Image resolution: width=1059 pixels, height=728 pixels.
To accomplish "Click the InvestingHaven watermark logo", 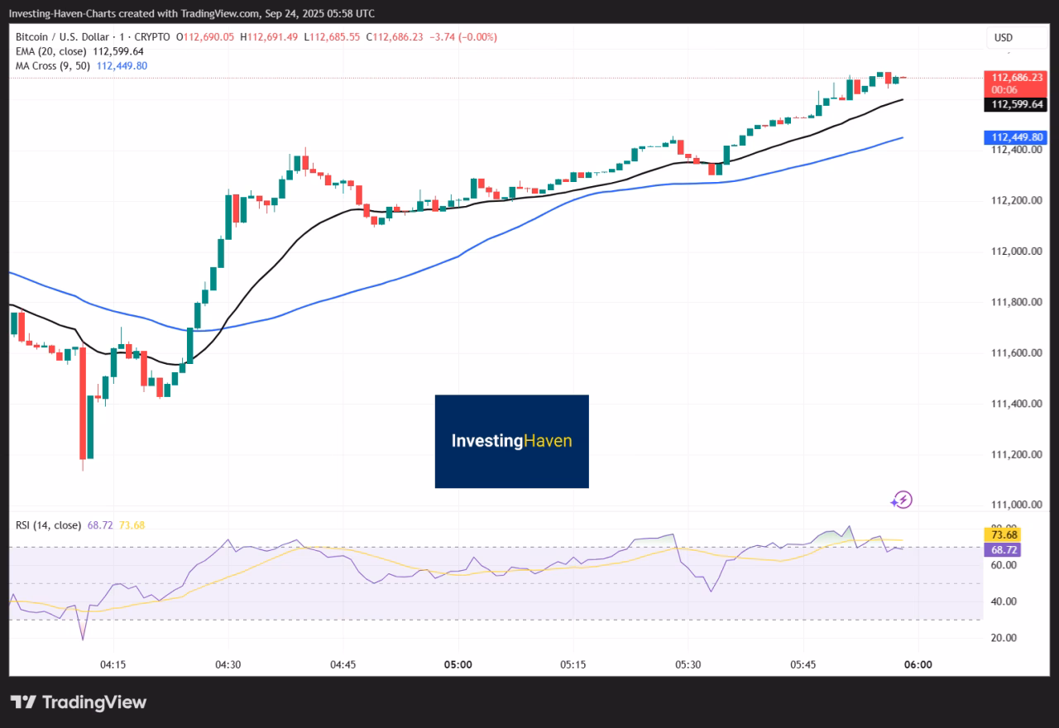I will (x=511, y=441).
